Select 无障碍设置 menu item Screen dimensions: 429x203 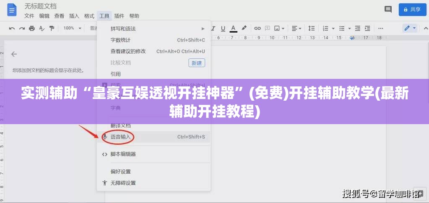[x=153, y=183]
